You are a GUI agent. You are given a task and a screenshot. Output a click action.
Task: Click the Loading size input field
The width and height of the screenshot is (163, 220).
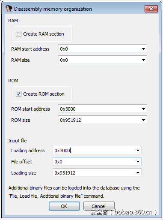click(97, 173)
